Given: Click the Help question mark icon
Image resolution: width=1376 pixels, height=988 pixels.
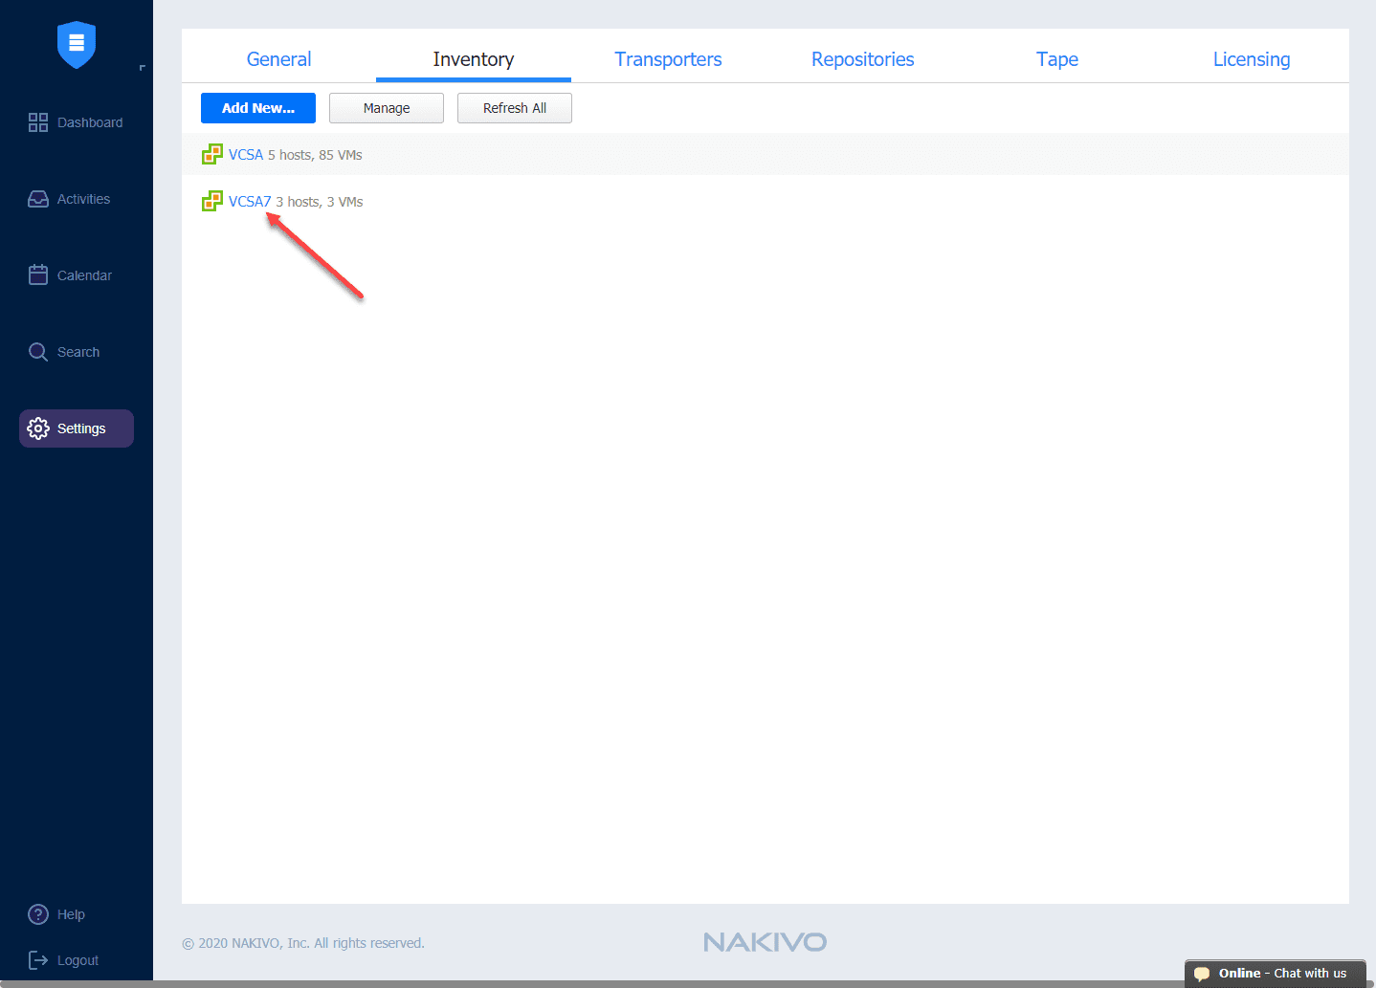Looking at the screenshot, I should click(x=38, y=913).
